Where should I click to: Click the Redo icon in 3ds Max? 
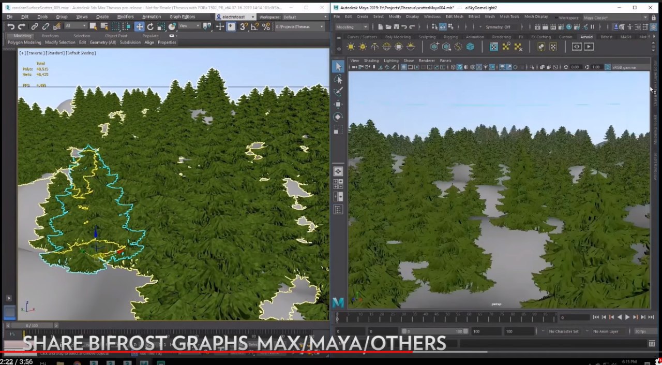pyautogui.click(x=21, y=27)
